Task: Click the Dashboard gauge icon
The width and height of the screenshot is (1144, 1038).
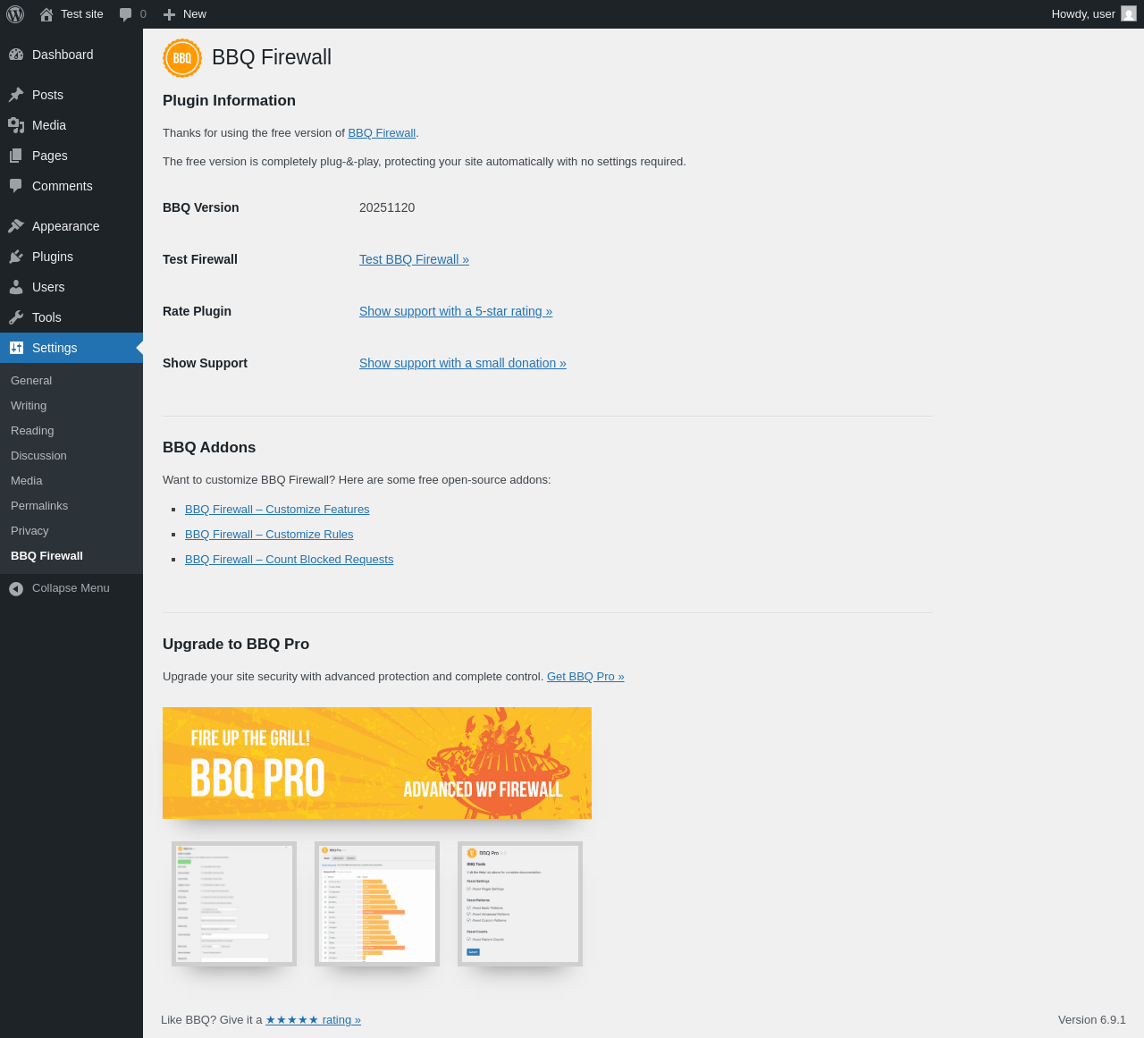Action: 16,55
